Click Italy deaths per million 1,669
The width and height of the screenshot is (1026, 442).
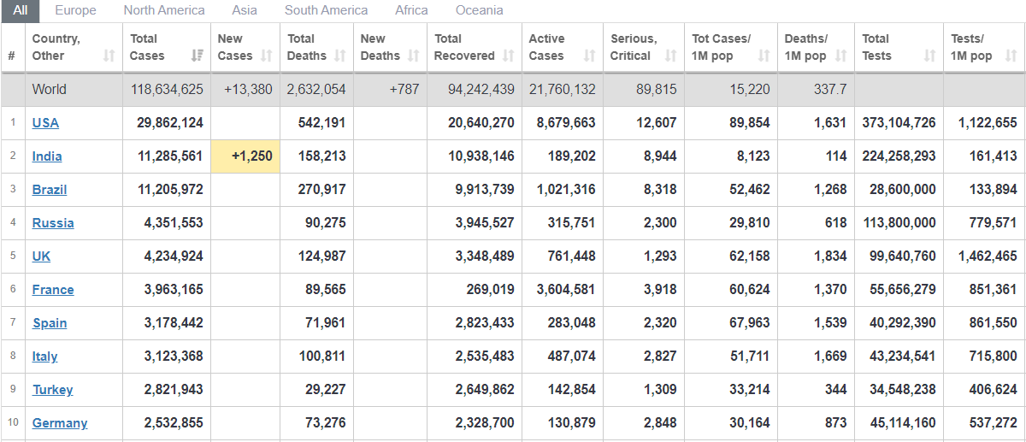pyautogui.click(x=831, y=356)
